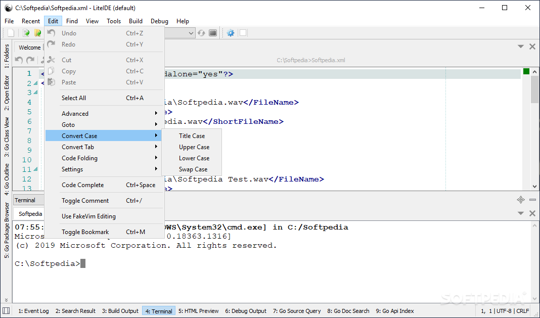
Task: Choose Code Complete in Edit menu
Action: [105, 185]
